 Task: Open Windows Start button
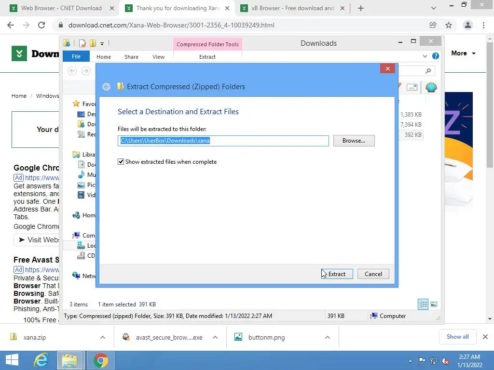click(12, 360)
